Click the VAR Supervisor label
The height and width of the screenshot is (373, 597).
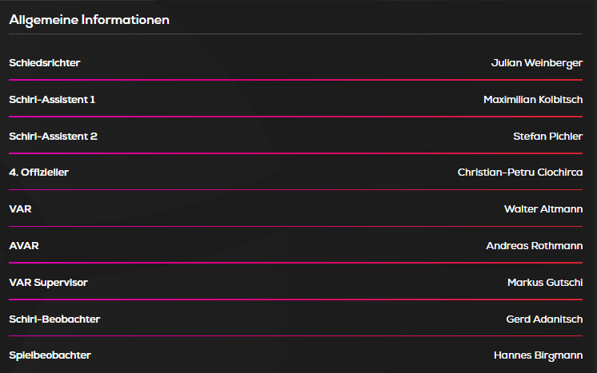48,283
